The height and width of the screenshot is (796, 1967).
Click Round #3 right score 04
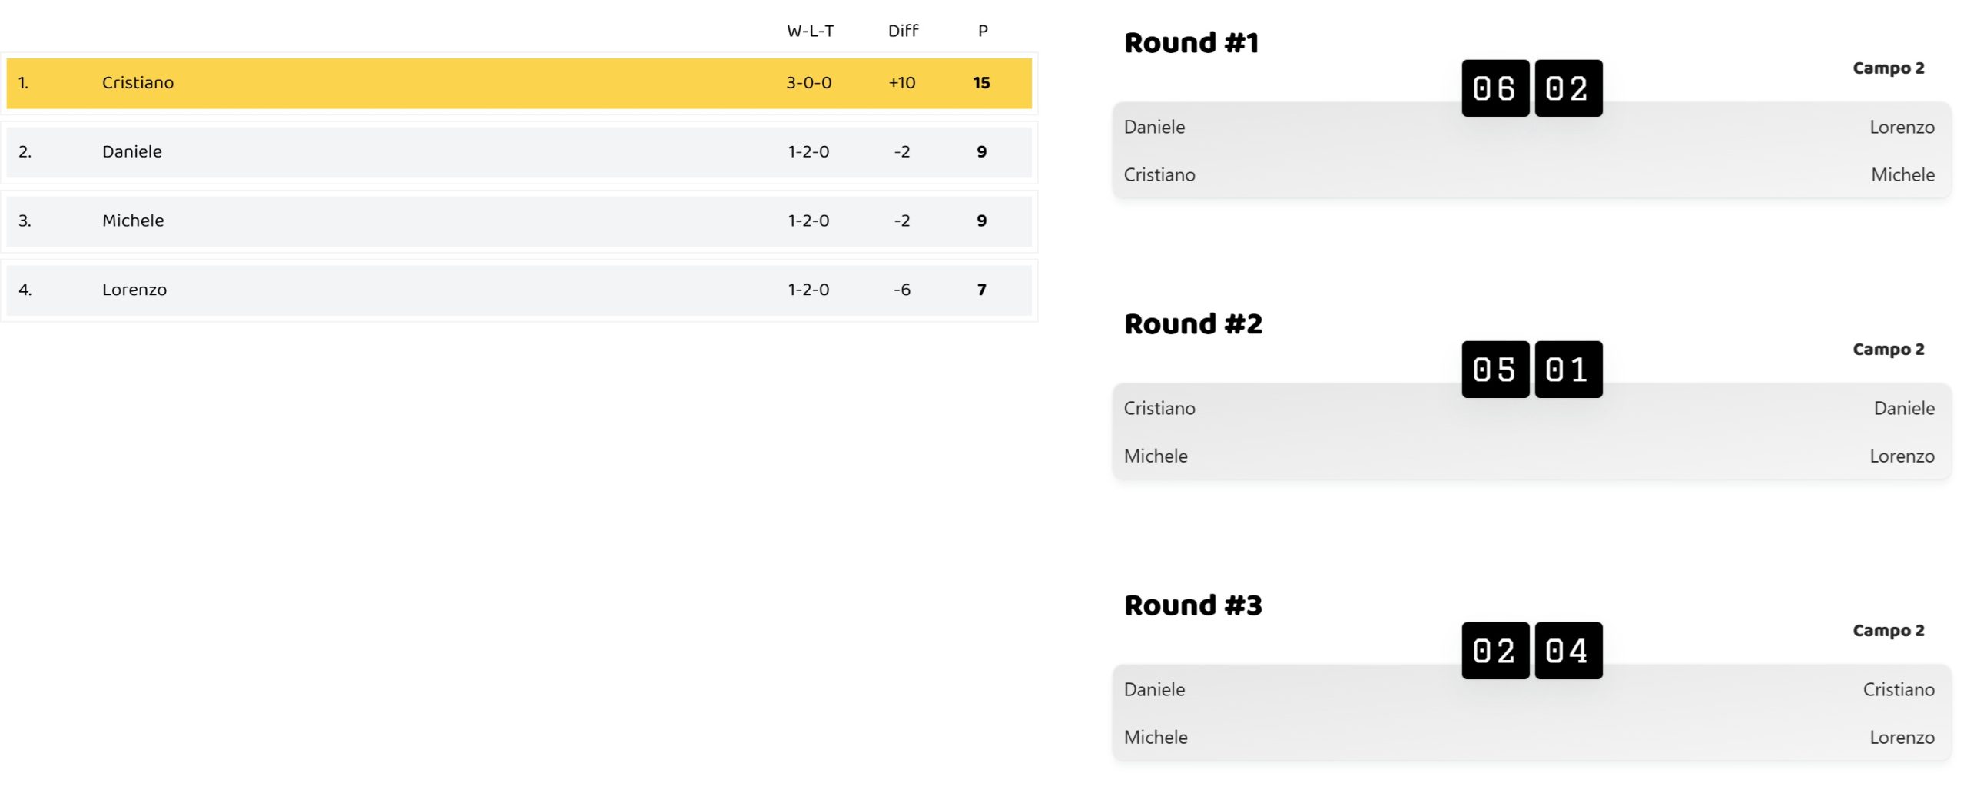pos(1568,651)
